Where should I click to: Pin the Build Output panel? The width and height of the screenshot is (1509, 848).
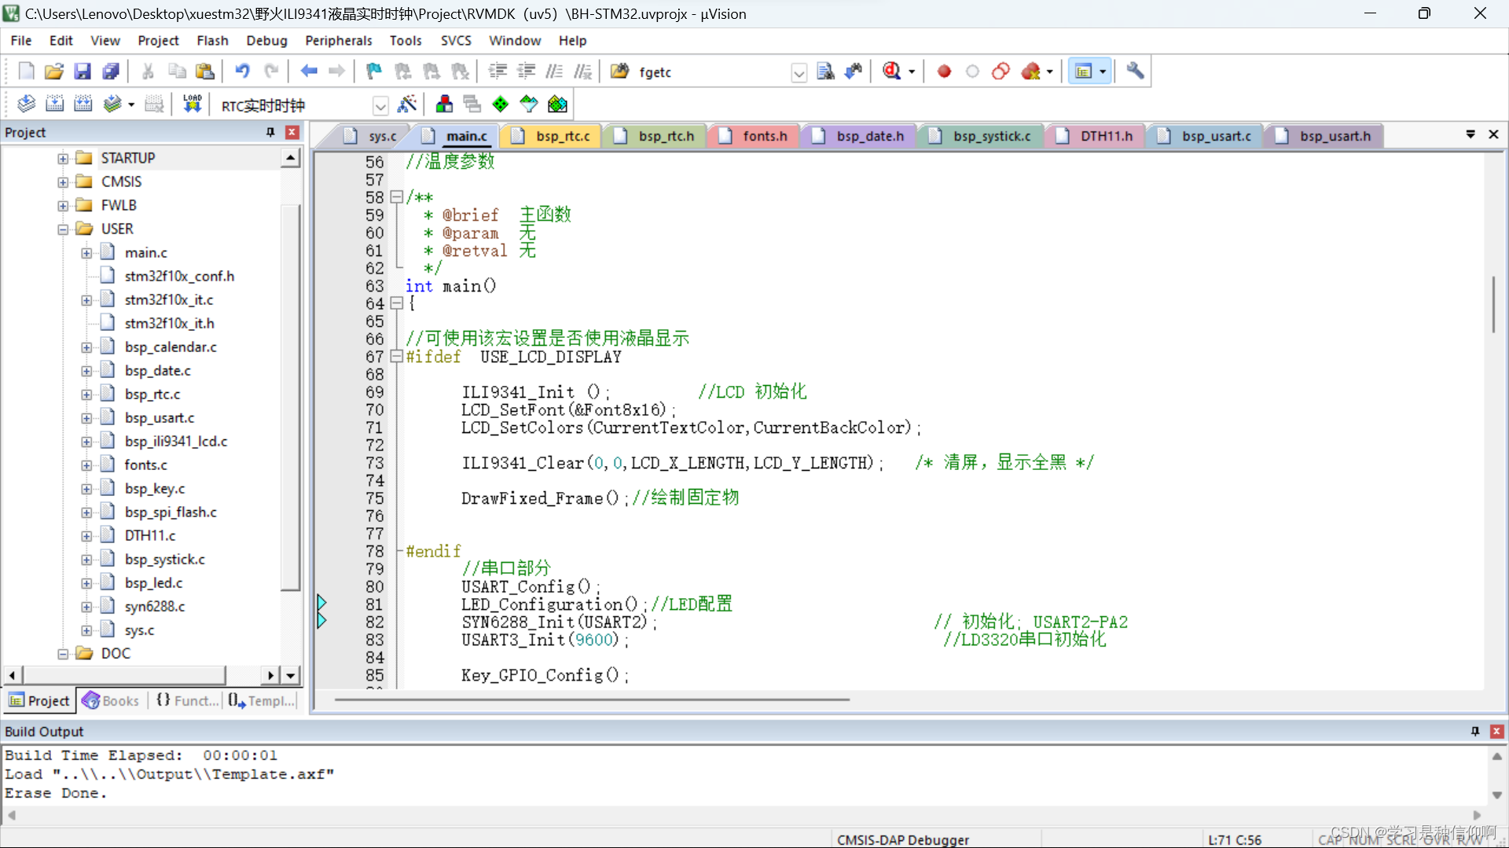[1475, 731]
